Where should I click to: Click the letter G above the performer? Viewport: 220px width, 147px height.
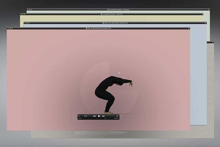(x=119, y=73)
